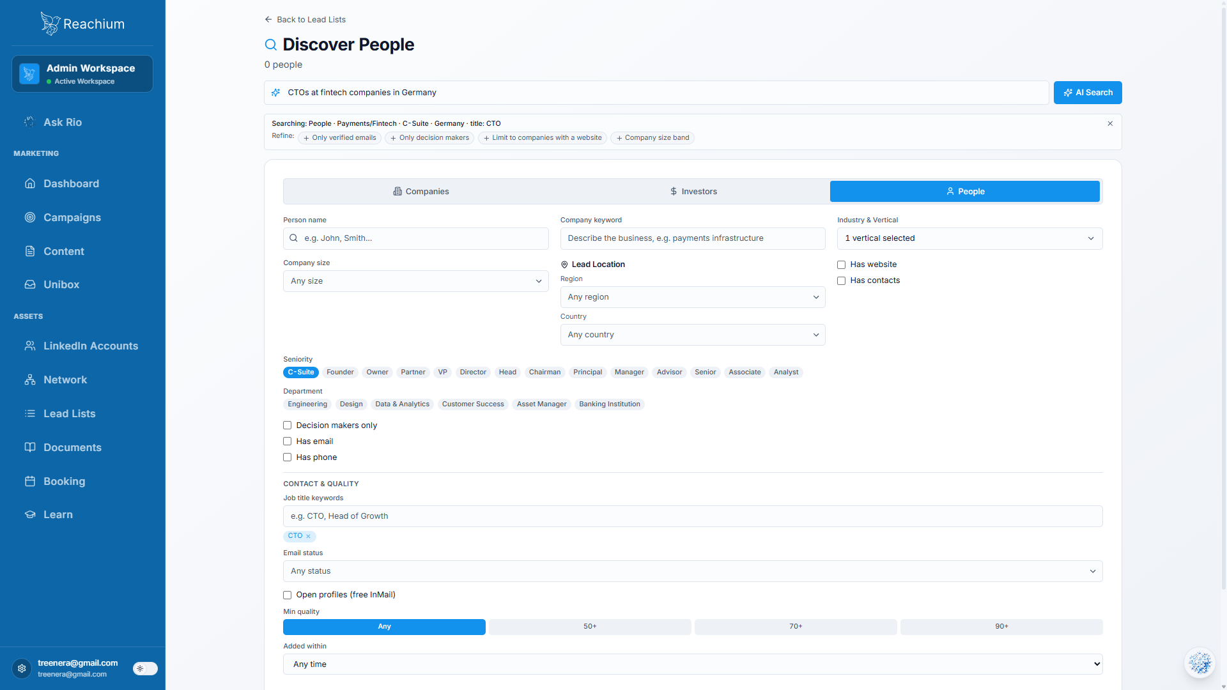Enable Decision makers only checkbox

click(x=288, y=425)
